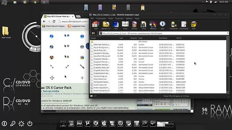The width and height of the screenshot is (232, 130).
Task: Sort files by Type column header
Action: (x=141, y=38)
